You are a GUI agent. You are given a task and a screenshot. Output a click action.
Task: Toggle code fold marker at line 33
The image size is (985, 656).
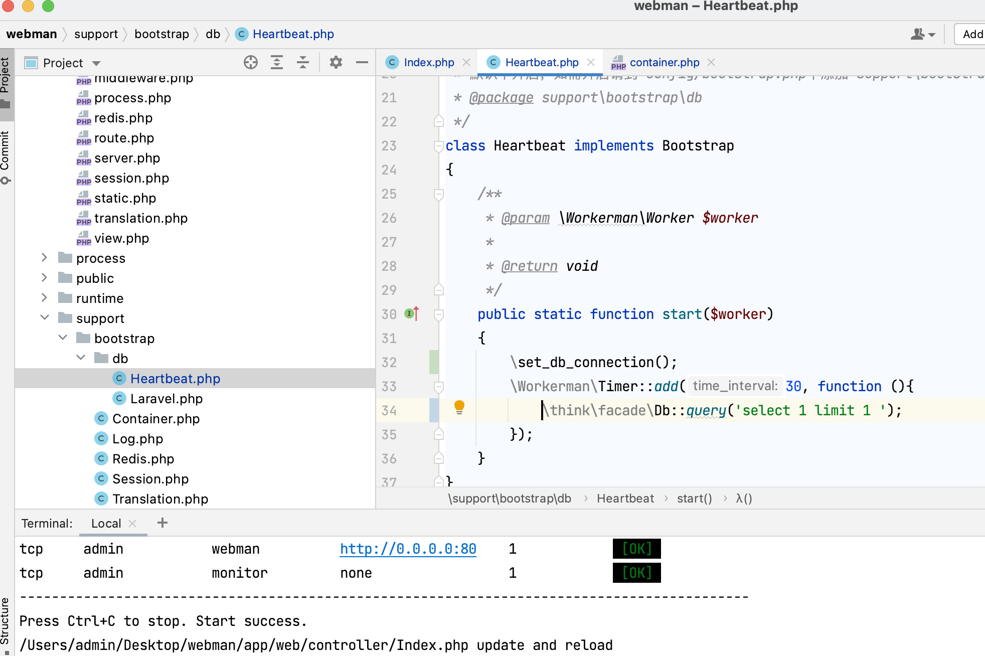(439, 387)
